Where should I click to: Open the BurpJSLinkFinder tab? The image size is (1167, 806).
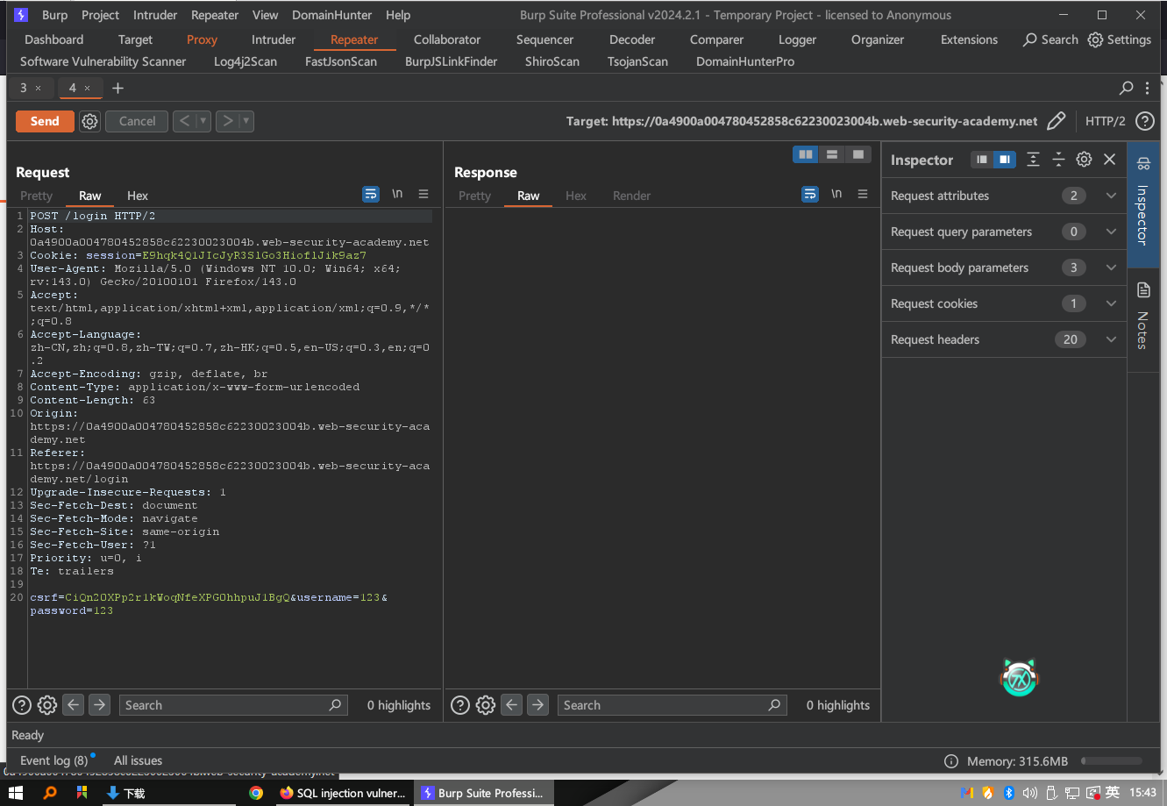[451, 61]
